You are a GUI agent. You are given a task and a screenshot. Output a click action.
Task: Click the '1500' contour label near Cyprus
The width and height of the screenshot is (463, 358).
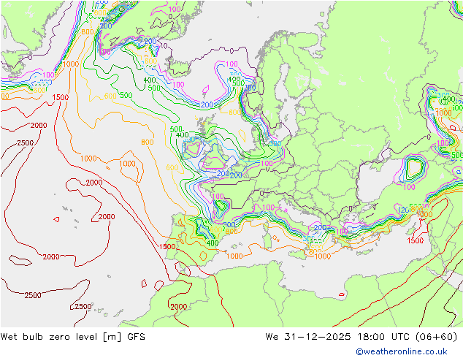(415, 240)
